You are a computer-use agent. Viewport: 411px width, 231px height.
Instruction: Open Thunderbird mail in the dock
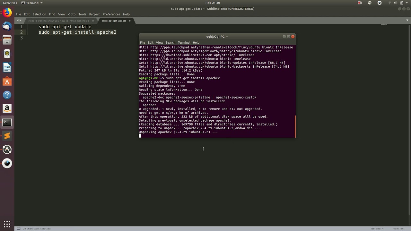[7, 26]
